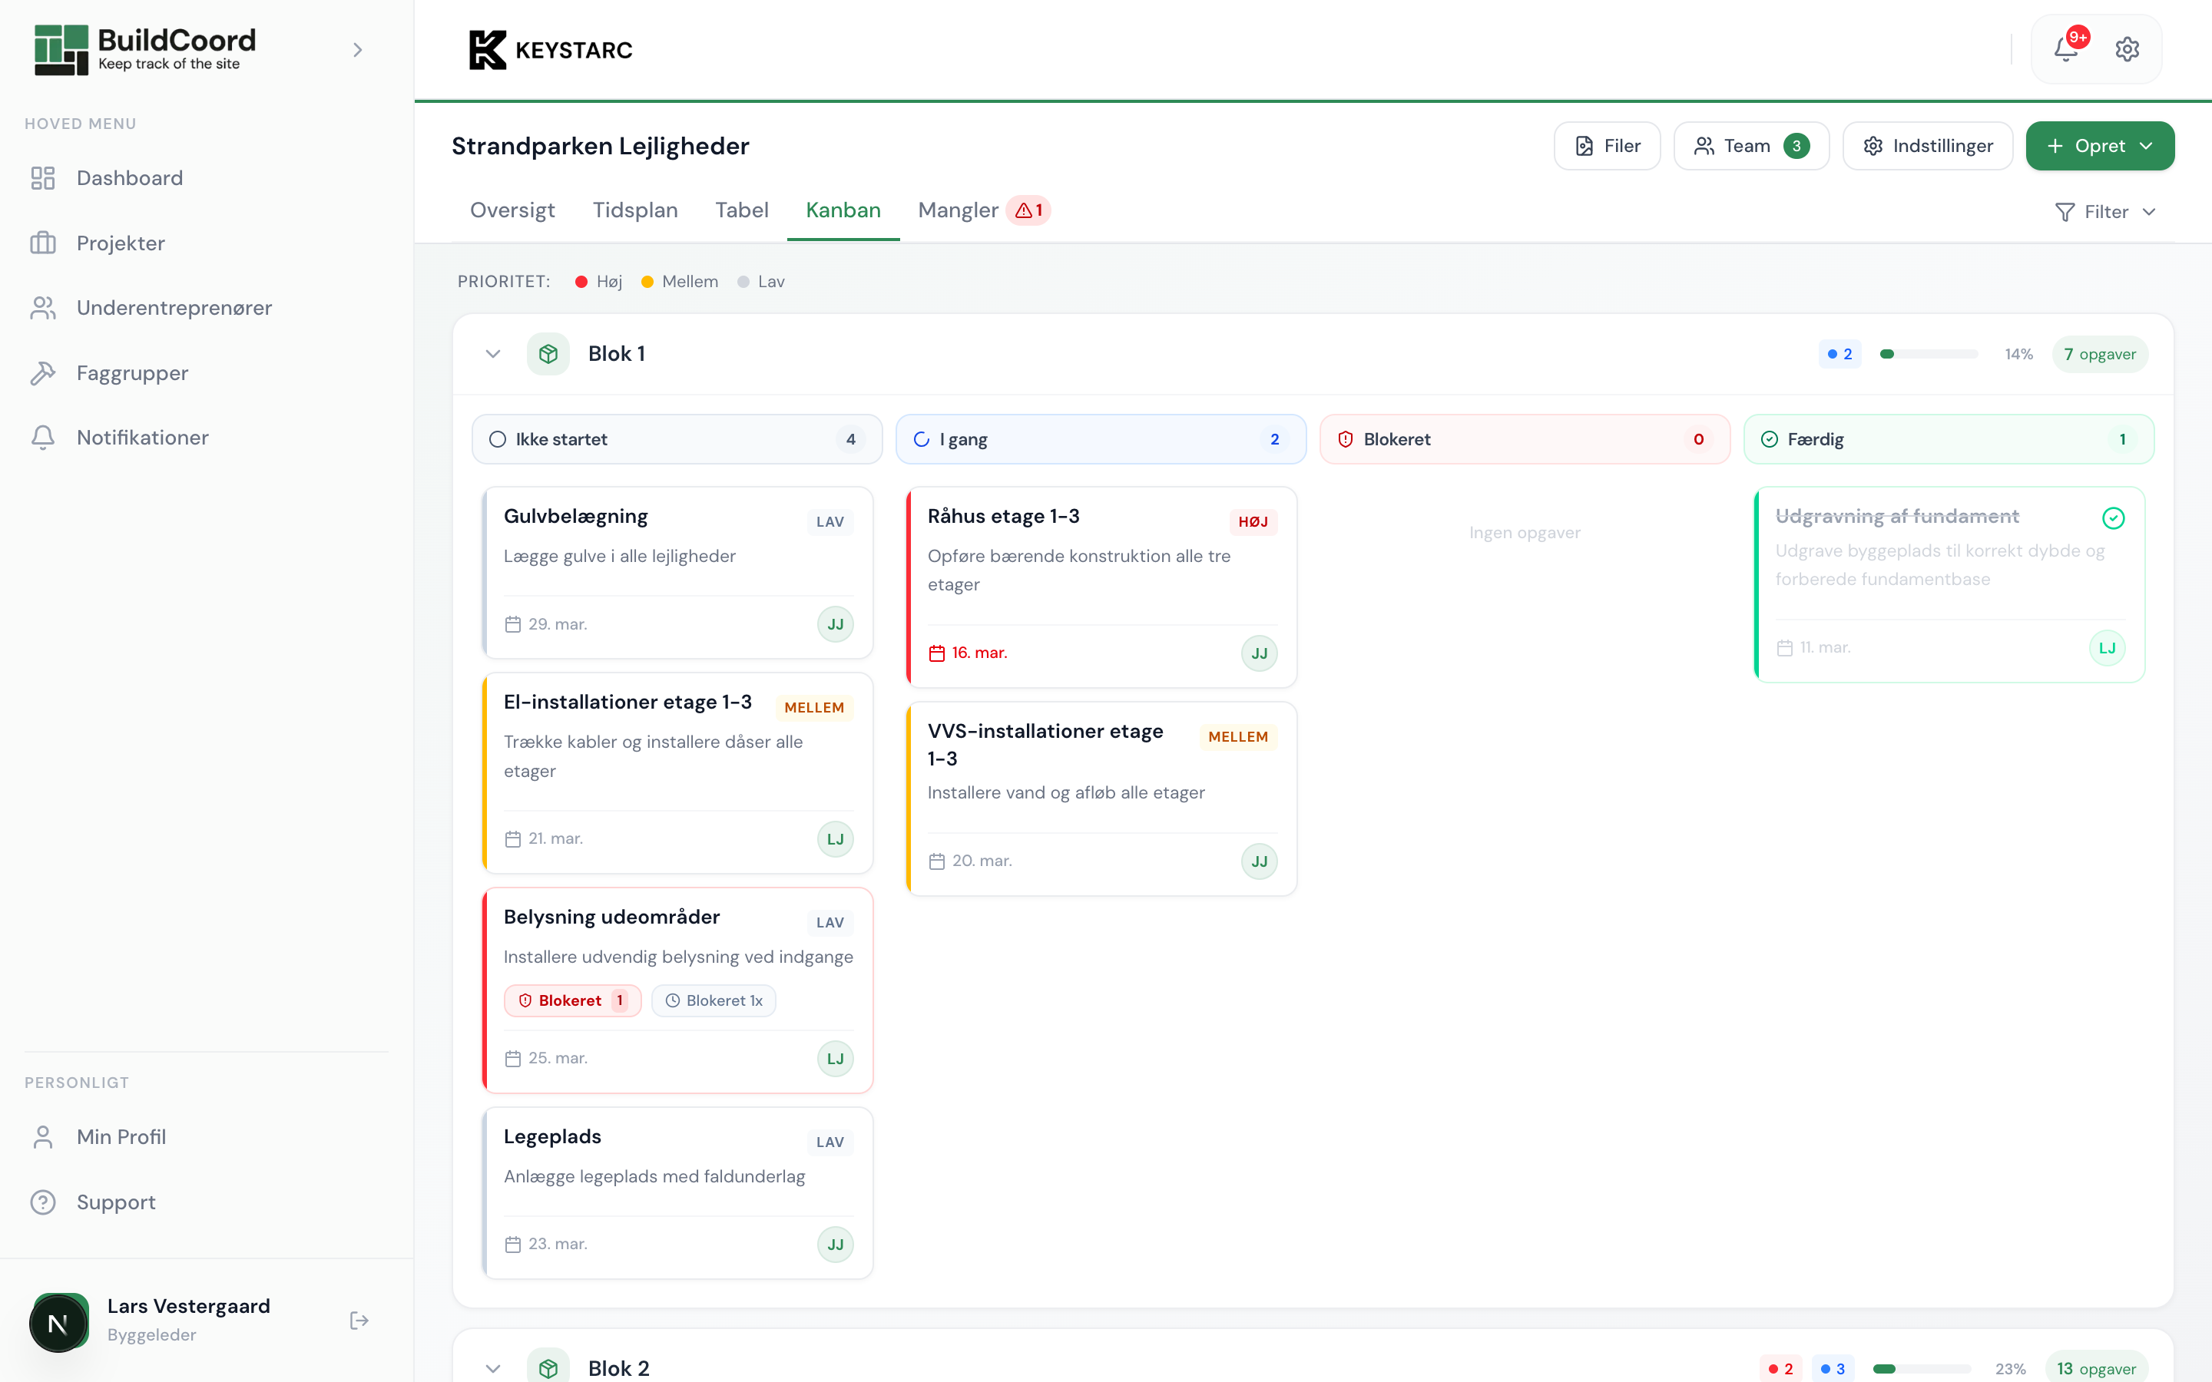Open the settings gear in the header

click(2127, 49)
